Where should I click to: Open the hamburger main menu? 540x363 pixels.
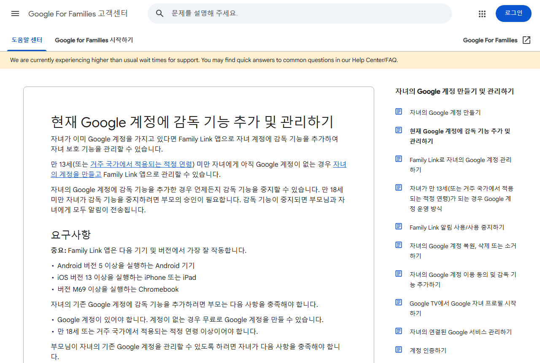tap(15, 14)
